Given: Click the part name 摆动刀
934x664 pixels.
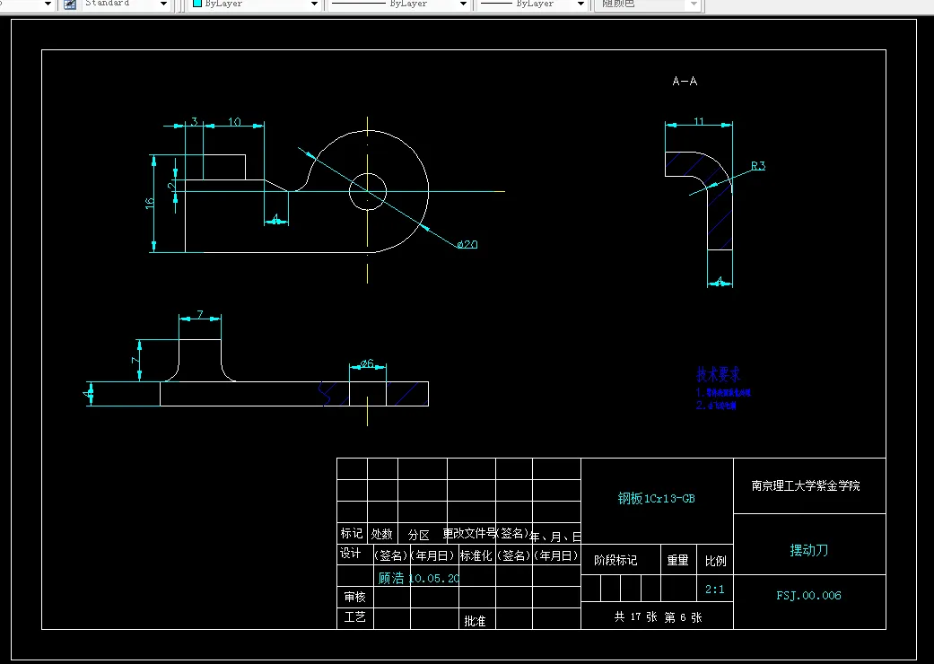Looking at the screenshot, I should (809, 550).
